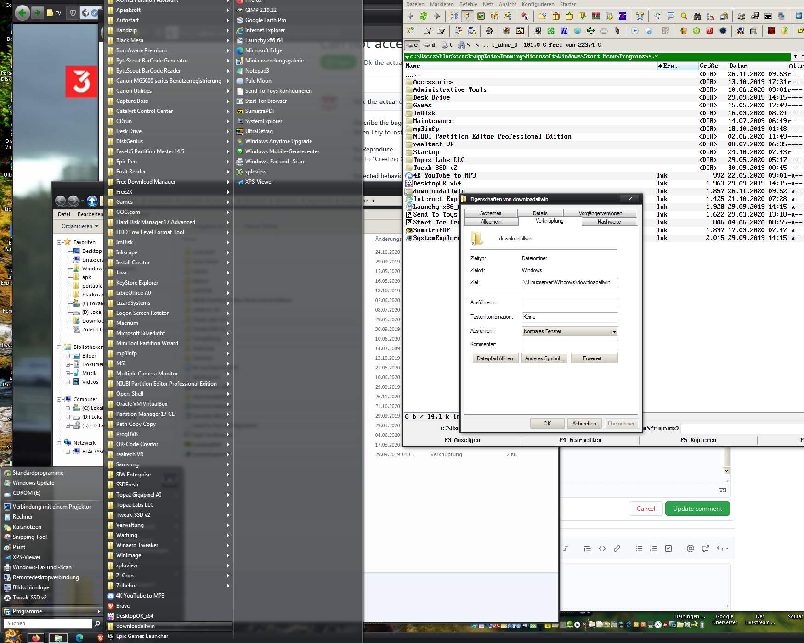This screenshot has height=643, width=804.
Task: Click the mention @ icon in comment toolbar
Action: point(690,548)
